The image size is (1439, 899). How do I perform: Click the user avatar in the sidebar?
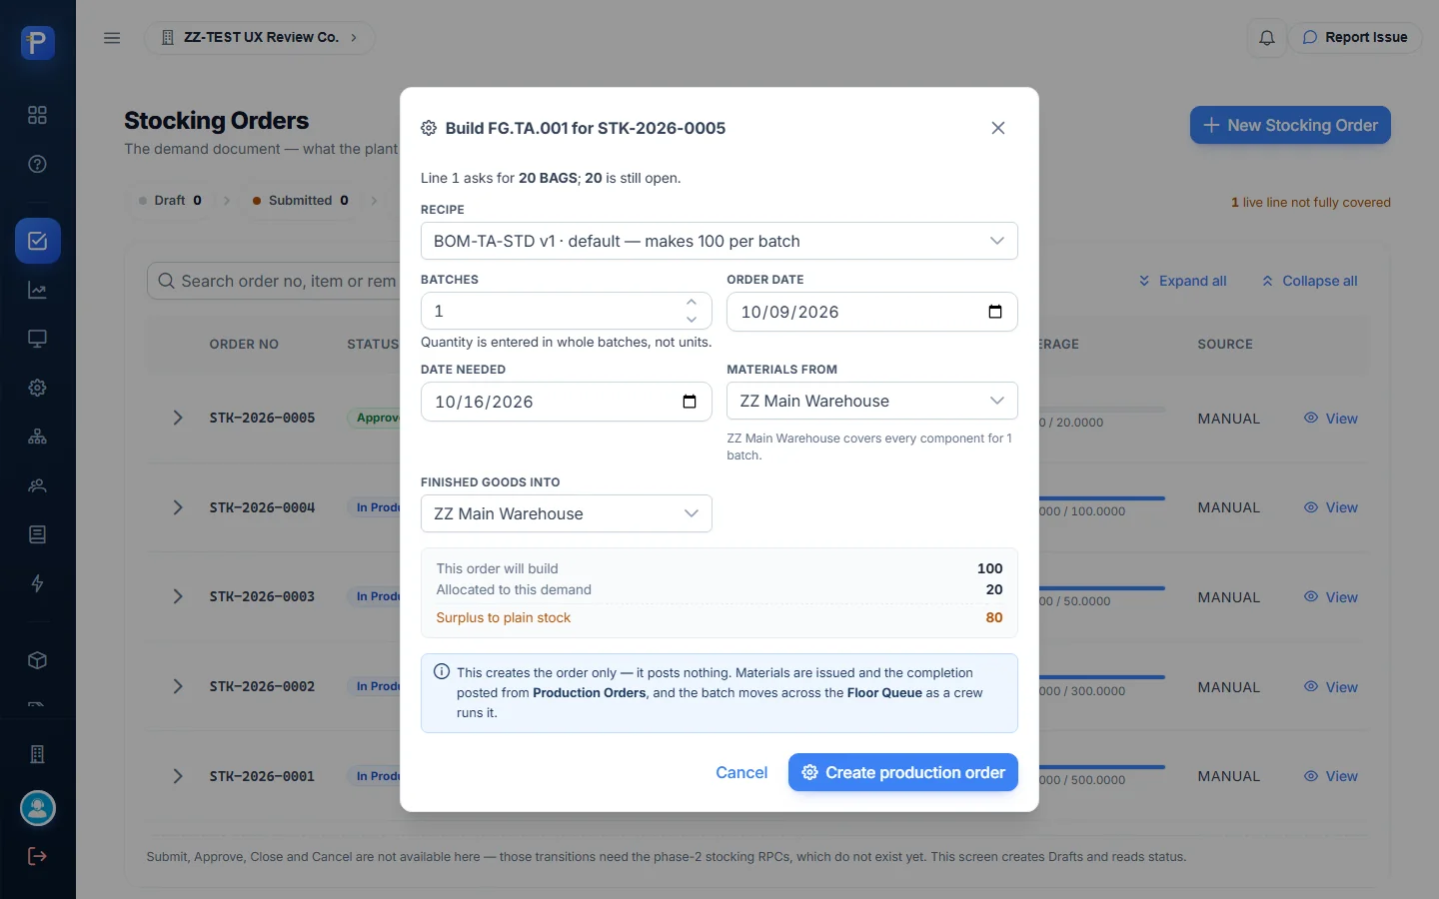point(38,808)
